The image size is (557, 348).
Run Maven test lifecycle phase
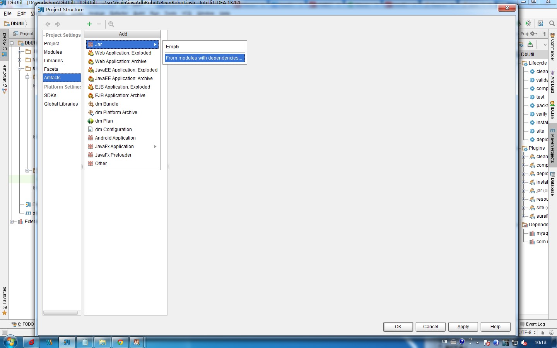click(x=540, y=97)
